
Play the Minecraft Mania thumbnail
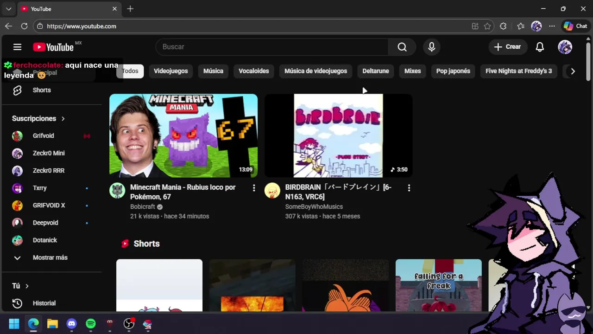tap(183, 135)
